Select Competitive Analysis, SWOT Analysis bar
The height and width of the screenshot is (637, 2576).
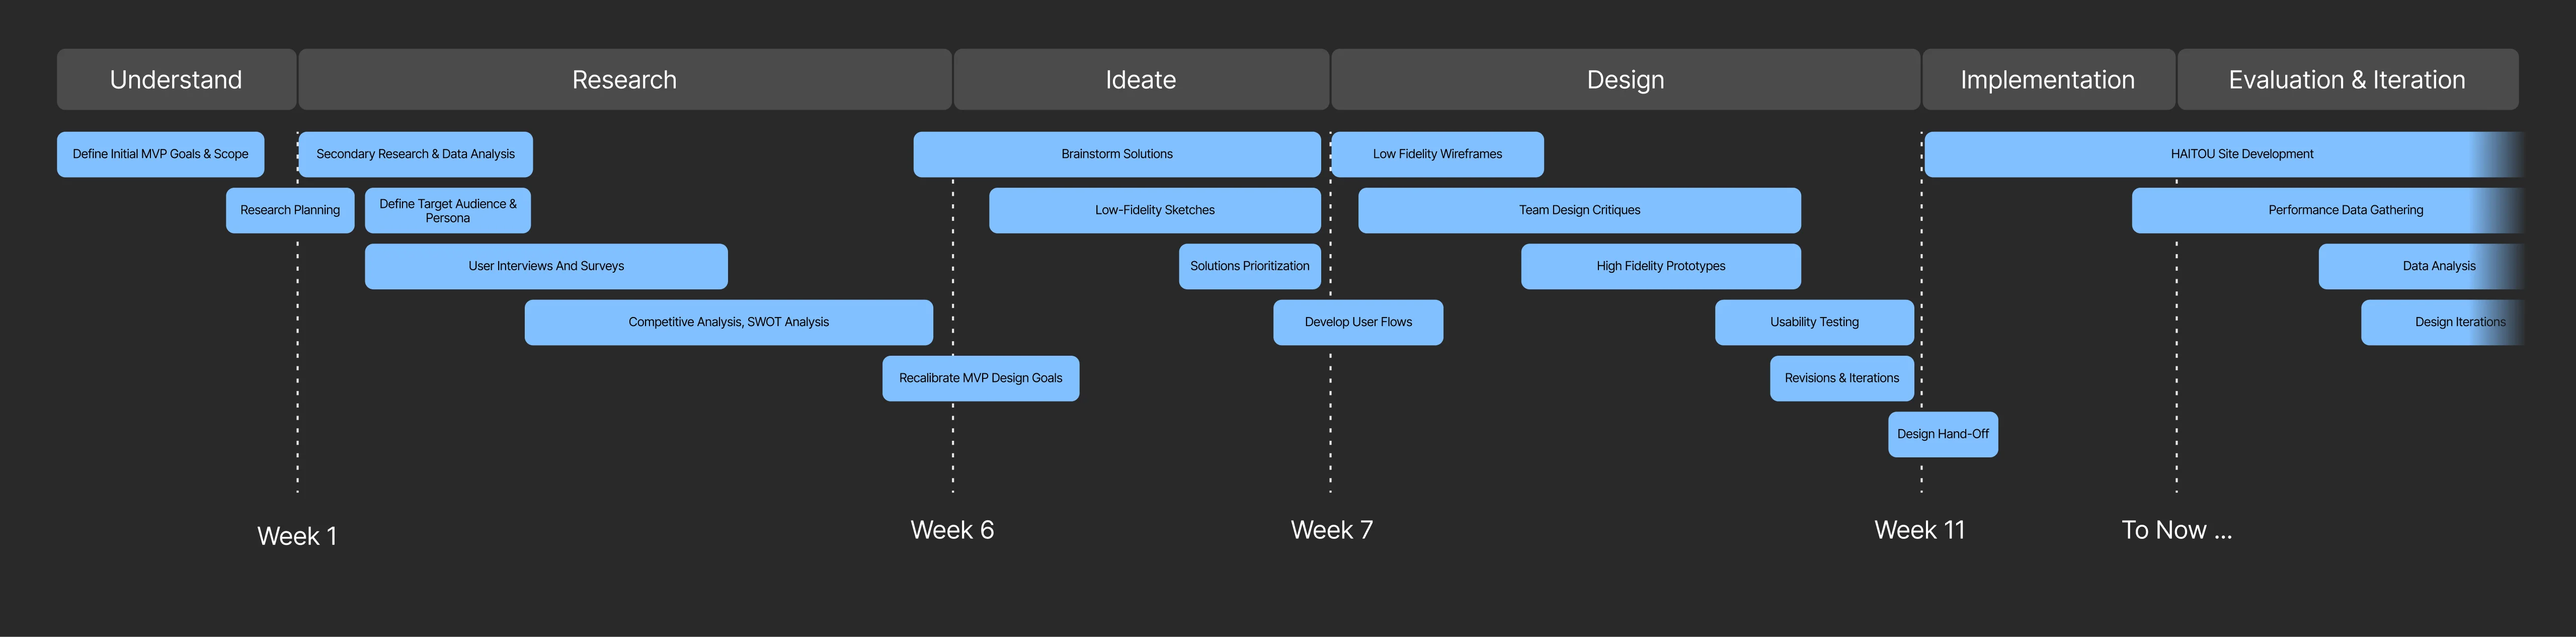click(729, 322)
